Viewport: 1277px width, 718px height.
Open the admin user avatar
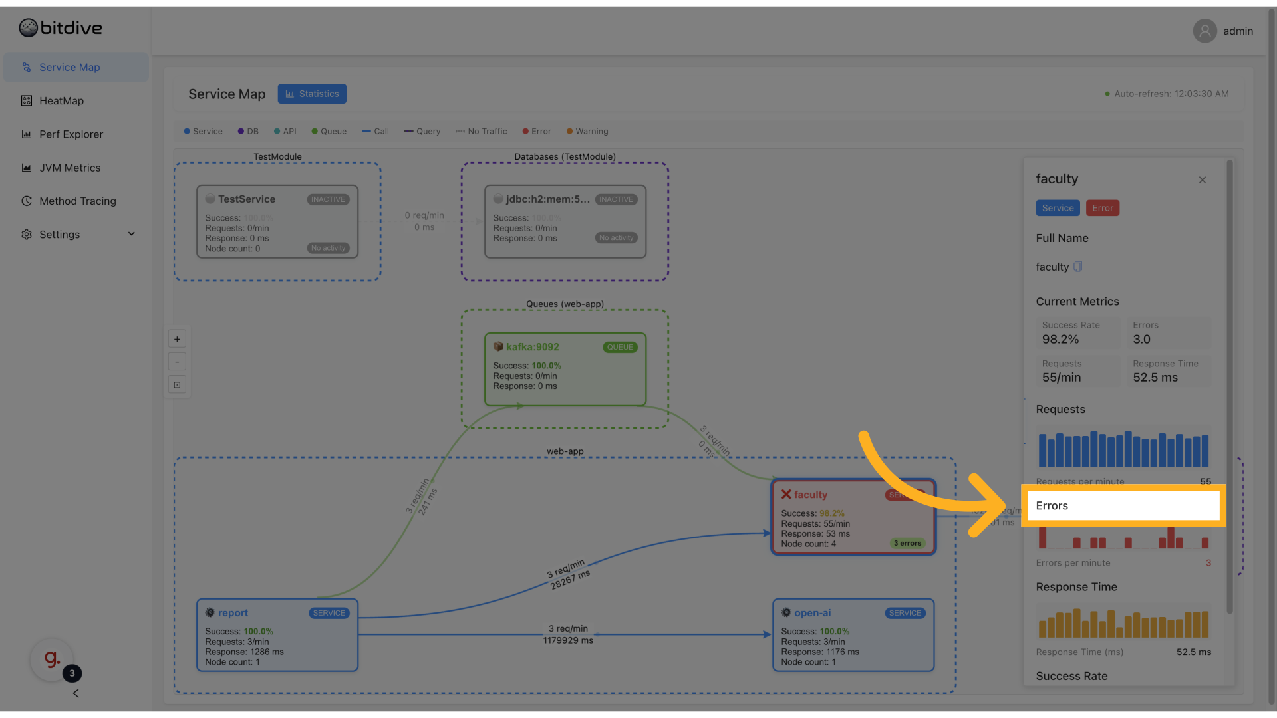pos(1205,31)
